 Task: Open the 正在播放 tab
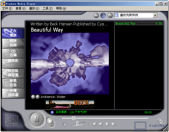click(x=13, y=33)
